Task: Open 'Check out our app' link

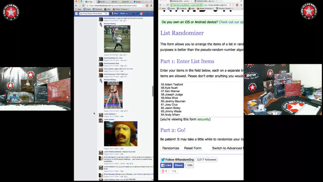Action: [231, 22]
